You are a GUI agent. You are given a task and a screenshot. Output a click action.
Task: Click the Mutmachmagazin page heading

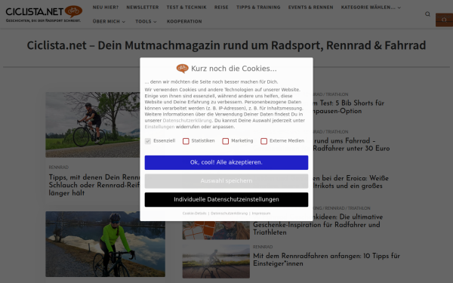click(x=226, y=45)
